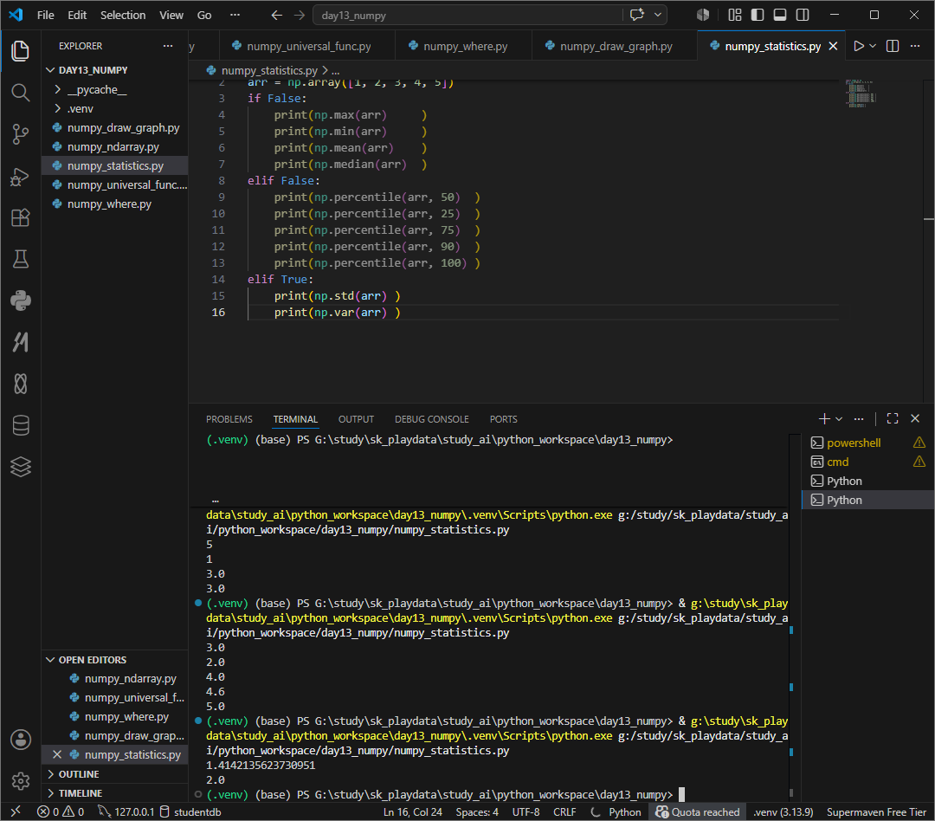Close the numpy_statistics.py tab
The height and width of the screenshot is (821, 935).
(x=833, y=46)
